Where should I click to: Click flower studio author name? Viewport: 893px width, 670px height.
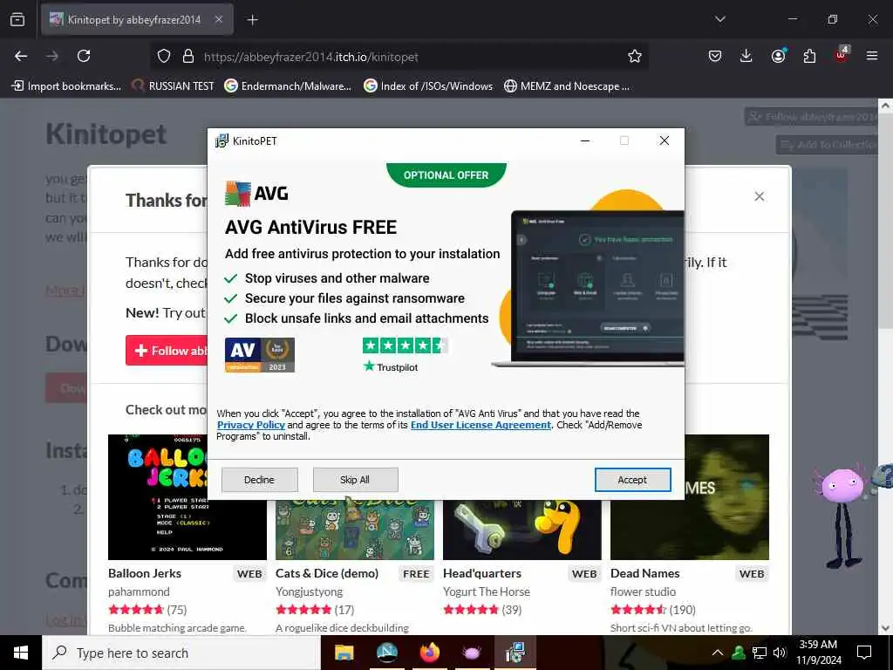click(643, 592)
